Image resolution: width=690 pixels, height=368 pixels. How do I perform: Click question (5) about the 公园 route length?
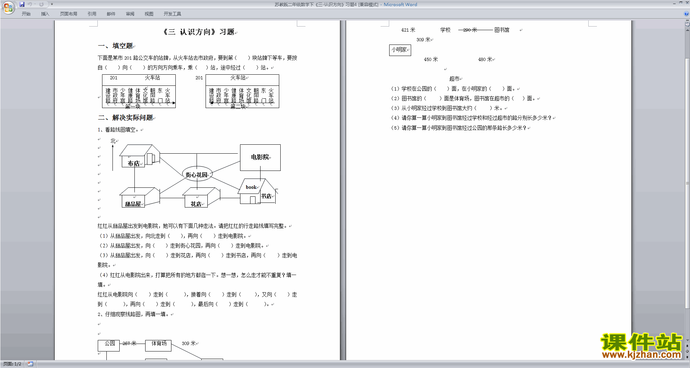pos(459,128)
